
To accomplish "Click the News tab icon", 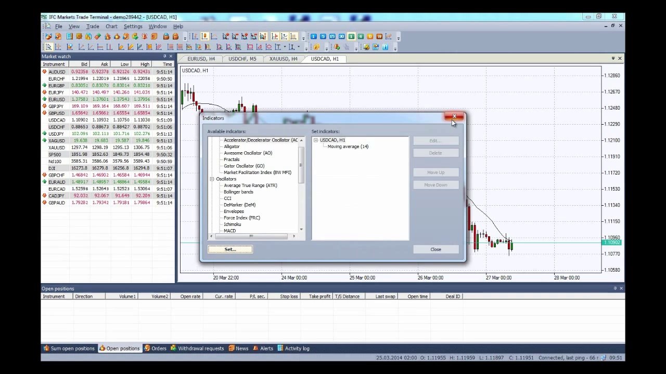I will [x=232, y=349].
